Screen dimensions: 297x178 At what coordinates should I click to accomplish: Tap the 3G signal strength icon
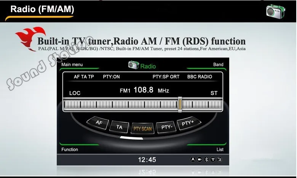pyautogui.click(x=219, y=159)
